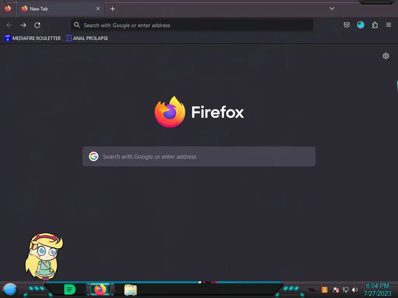Go forward with the forward arrow

(23, 25)
